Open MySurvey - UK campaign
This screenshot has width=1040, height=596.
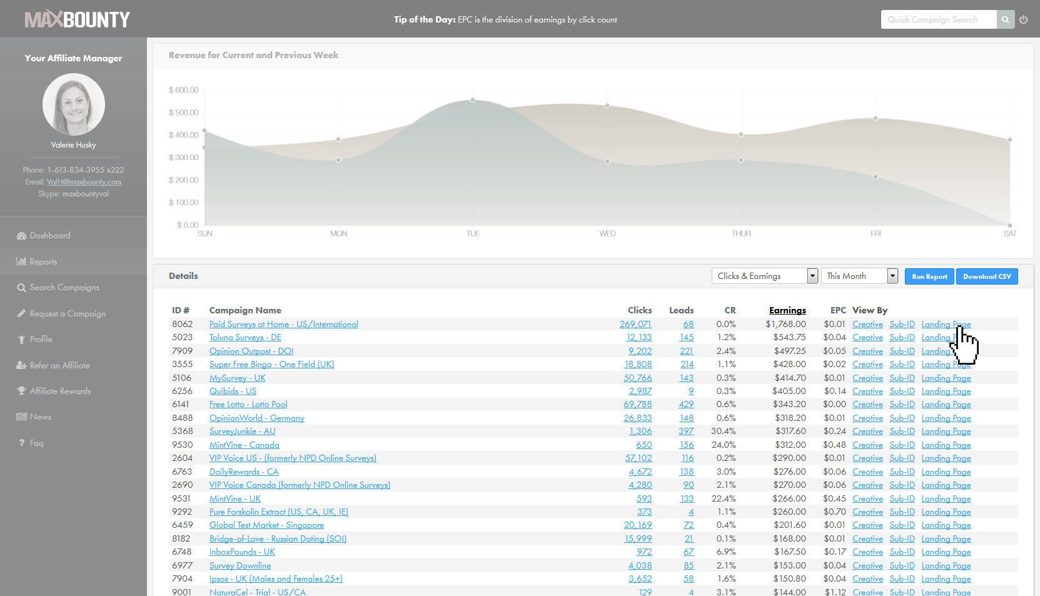click(238, 378)
